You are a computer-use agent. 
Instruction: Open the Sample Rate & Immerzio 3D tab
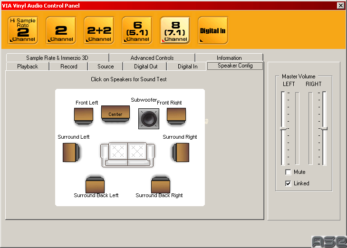tap(58, 58)
